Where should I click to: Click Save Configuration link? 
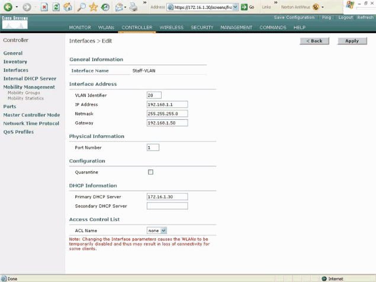294,17
